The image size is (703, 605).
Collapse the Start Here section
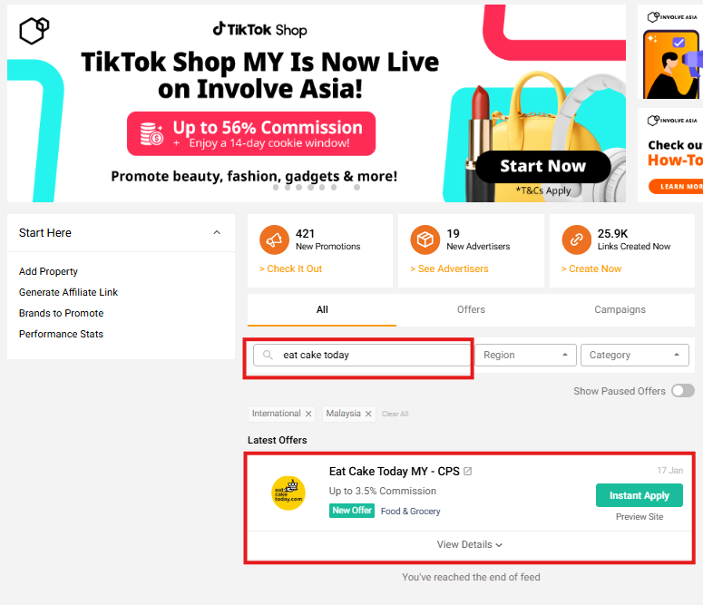(x=217, y=232)
